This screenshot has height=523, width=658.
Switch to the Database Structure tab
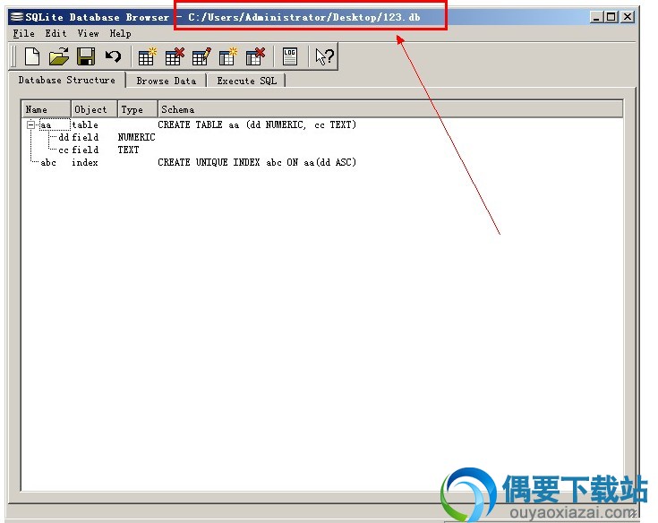[67, 80]
